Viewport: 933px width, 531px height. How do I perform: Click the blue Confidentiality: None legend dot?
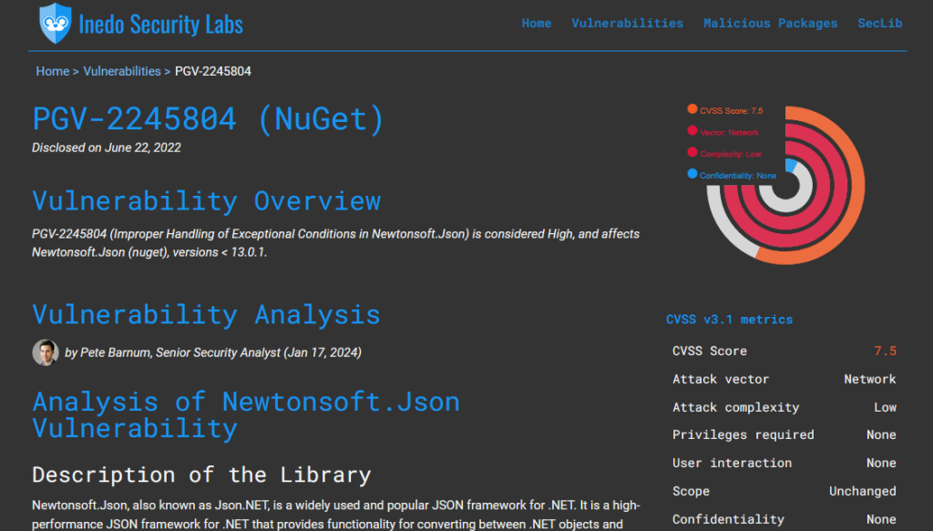click(x=692, y=174)
